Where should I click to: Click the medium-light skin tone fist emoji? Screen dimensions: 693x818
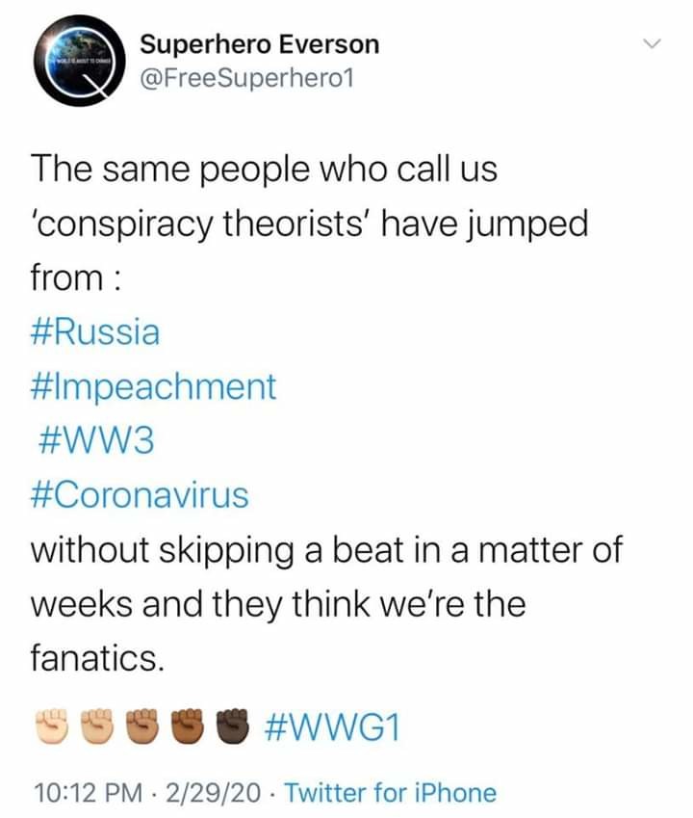point(98,726)
